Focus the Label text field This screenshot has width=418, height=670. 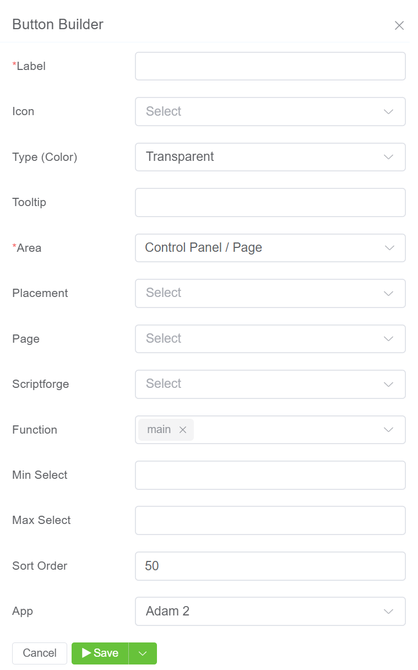click(270, 66)
